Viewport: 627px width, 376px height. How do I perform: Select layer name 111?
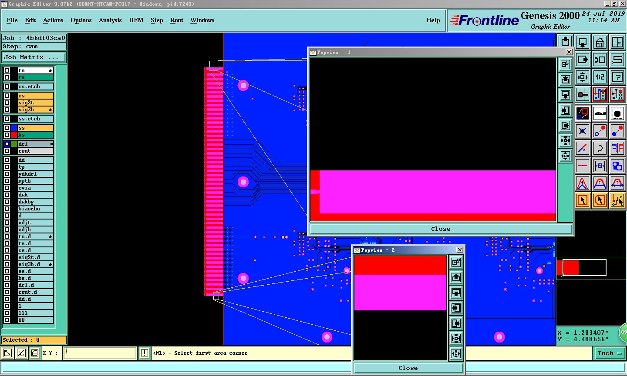tap(35, 313)
